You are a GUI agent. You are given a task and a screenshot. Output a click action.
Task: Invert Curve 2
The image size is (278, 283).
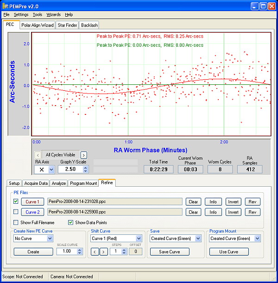(234, 212)
